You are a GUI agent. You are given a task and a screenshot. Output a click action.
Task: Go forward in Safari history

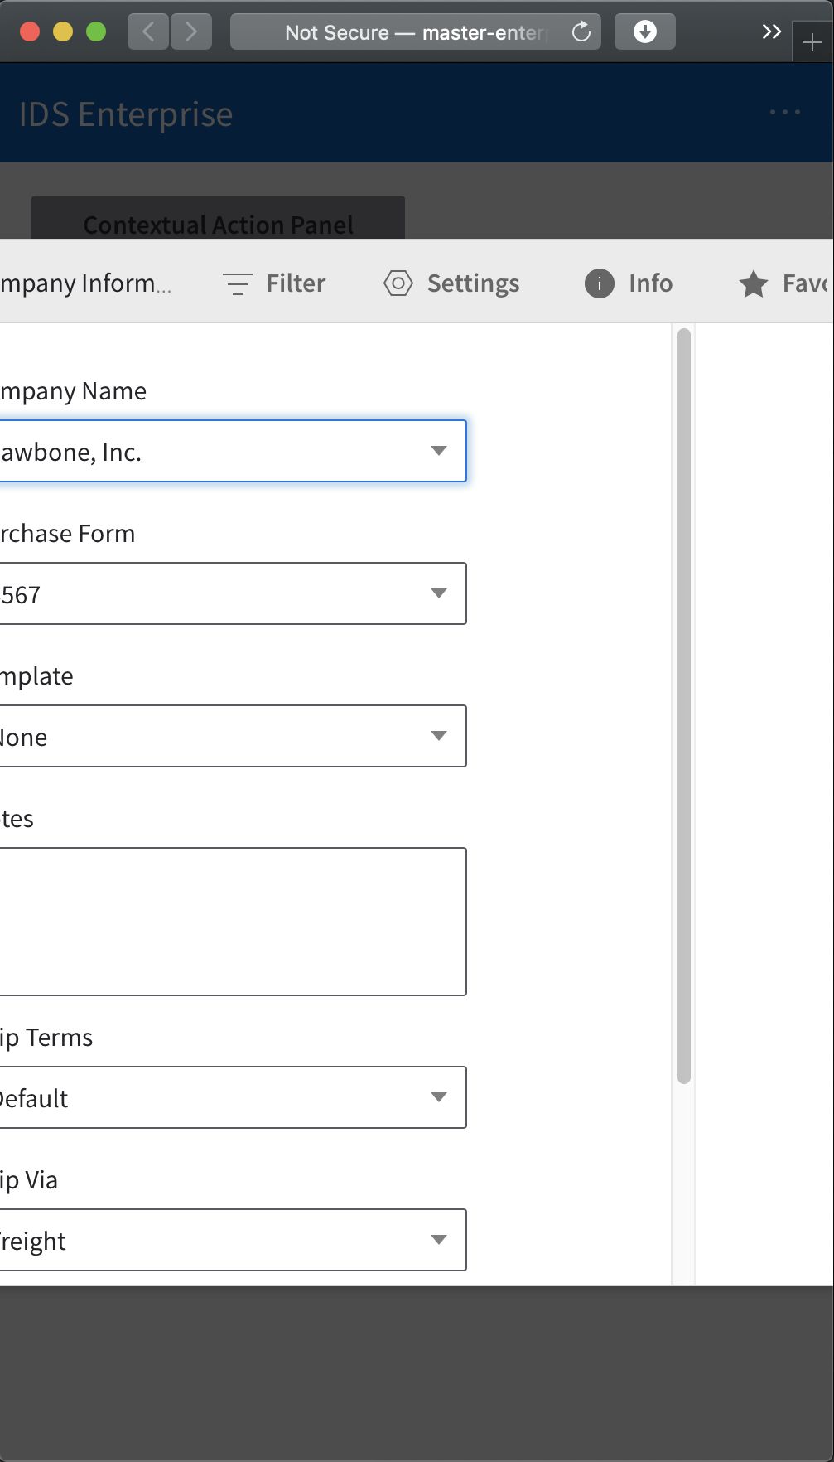pyautogui.click(x=191, y=32)
